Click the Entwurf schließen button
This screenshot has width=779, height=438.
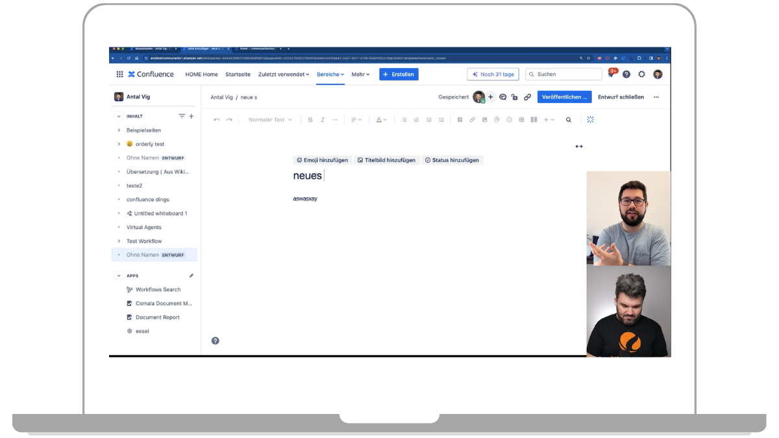click(x=621, y=97)
